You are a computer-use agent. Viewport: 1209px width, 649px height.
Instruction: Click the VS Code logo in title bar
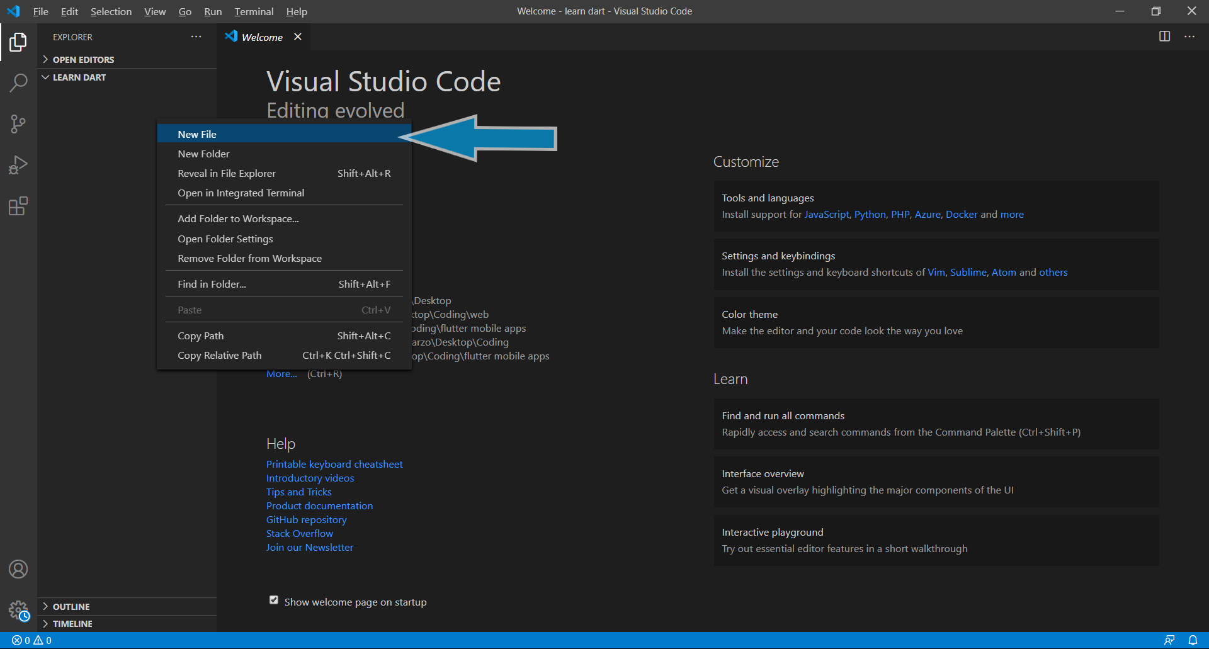(x=13, y=11)
